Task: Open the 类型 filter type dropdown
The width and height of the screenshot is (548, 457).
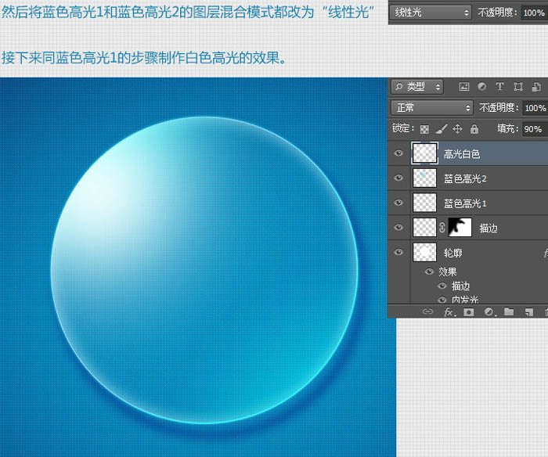Action: 417,87
